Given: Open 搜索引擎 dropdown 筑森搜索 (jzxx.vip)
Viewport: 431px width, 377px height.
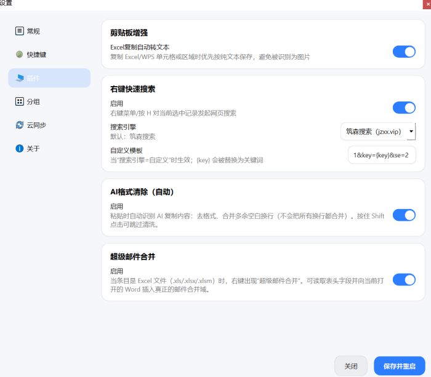Looking at the screenshot, I should [378, 132].
